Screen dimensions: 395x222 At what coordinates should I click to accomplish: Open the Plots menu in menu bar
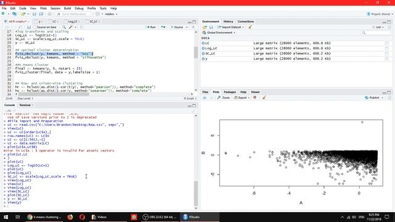click(x=43, y=8)
